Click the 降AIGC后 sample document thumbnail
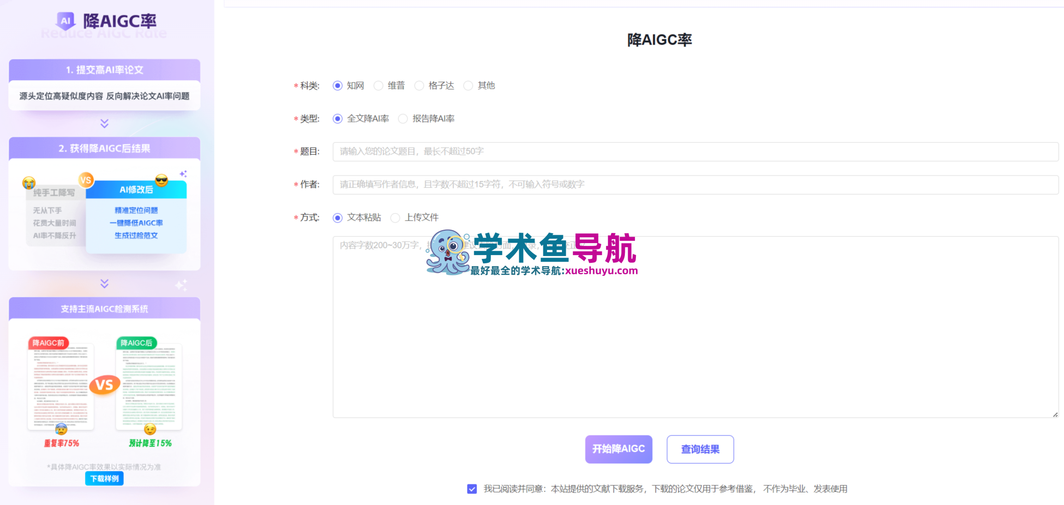The height and width of the screenshot is (505, 1064). tap(149, 386)
